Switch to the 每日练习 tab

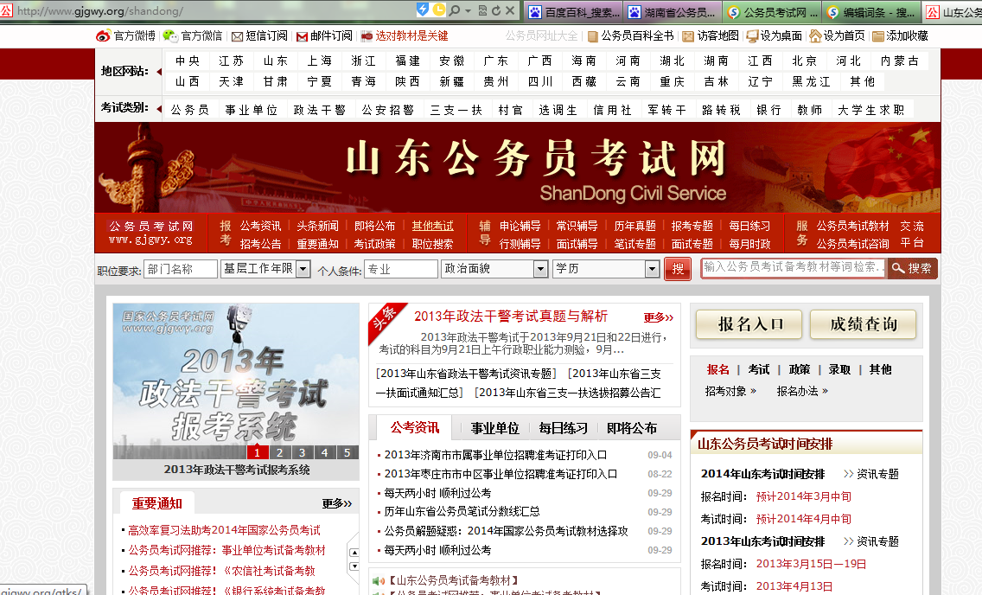(563, 428)
